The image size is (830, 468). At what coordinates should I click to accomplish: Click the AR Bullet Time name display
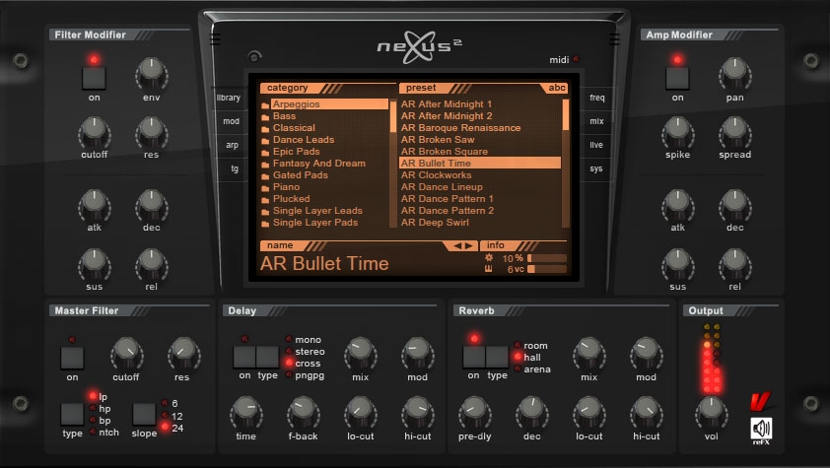pos(324,263)
